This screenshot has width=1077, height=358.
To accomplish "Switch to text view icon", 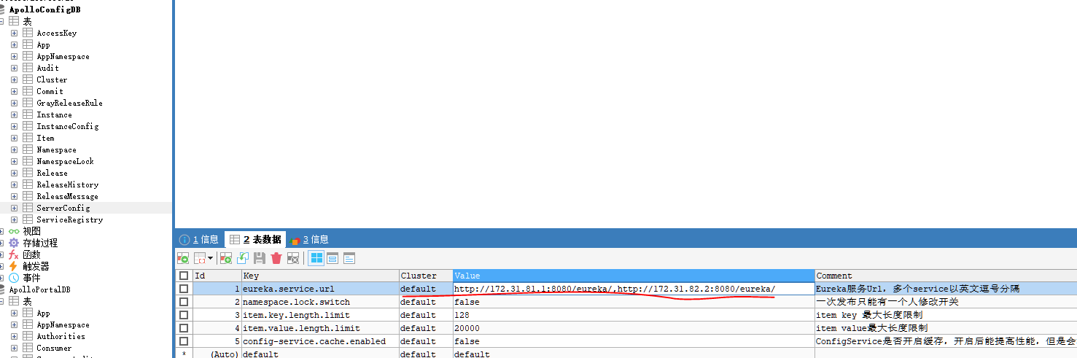I will tap(349, 258).
